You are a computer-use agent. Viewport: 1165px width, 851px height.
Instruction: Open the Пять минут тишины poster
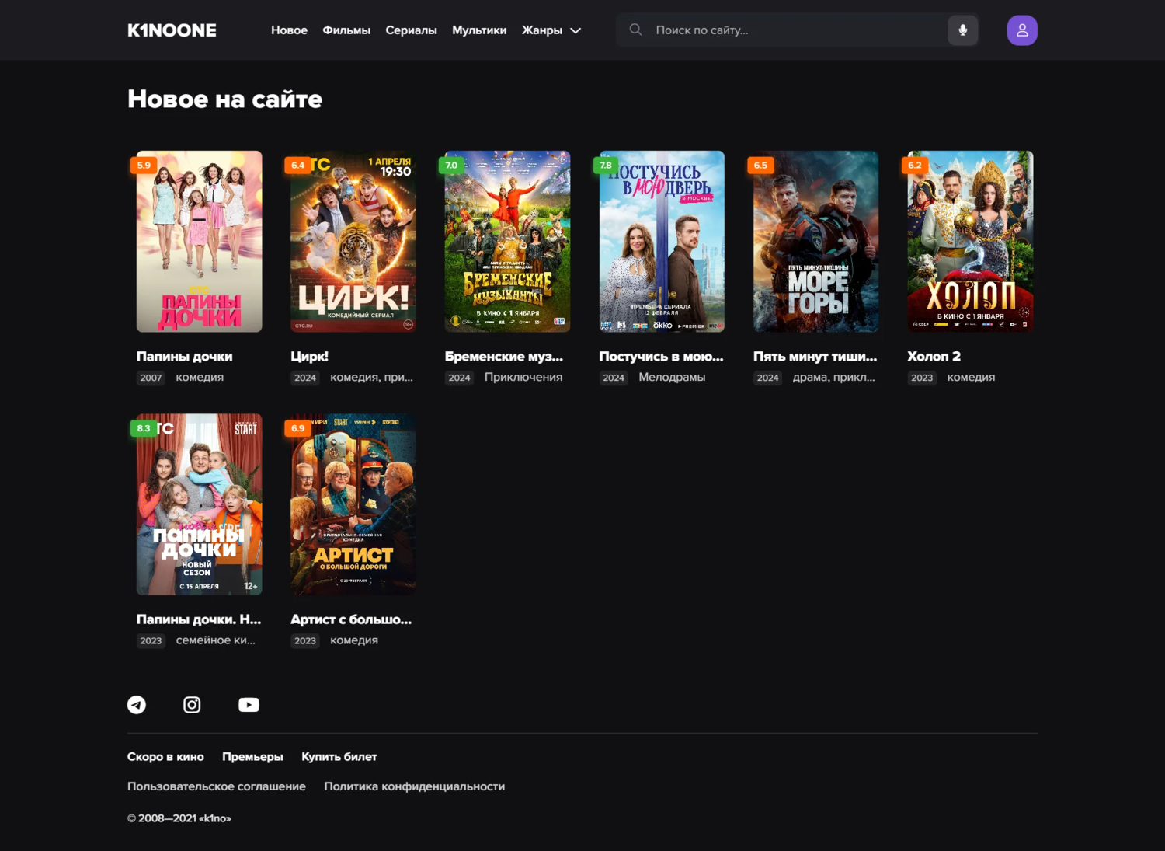point(816,242)
